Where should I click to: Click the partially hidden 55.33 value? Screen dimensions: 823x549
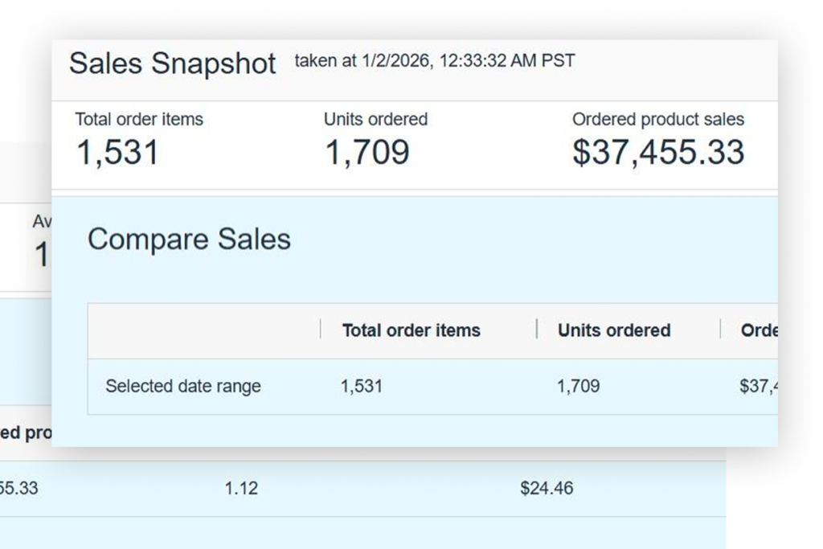(19, 488)
